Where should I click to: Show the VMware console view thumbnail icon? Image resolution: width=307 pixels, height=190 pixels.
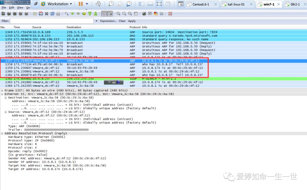[181, 4]
